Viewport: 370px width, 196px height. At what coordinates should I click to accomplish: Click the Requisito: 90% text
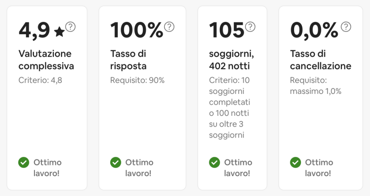[137, 80]
